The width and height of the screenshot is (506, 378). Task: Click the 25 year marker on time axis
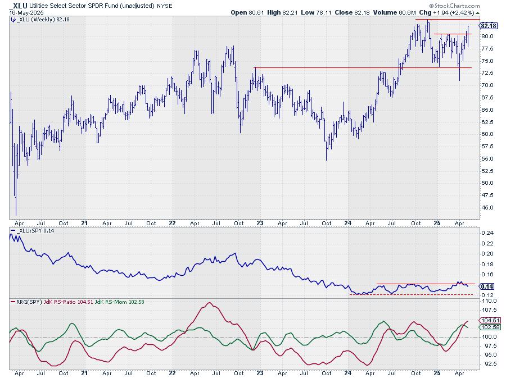[436, 222]
